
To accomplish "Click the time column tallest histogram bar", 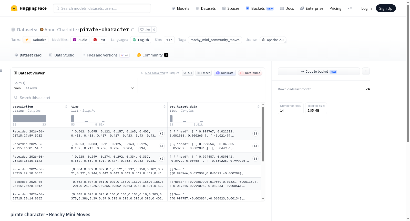I will pos(73,119).
